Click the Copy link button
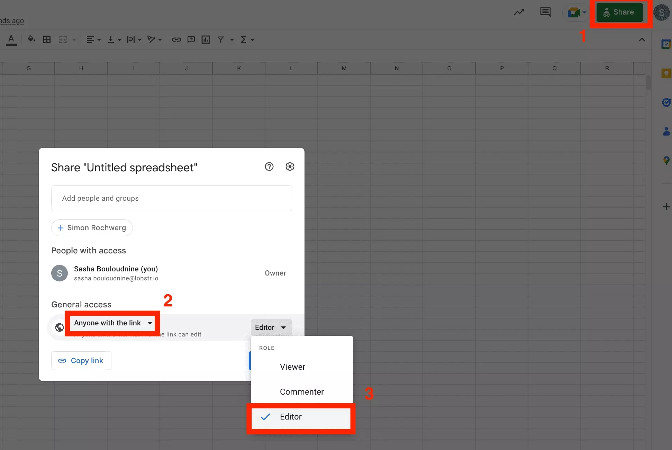This screenshot has width=672, height=450. (81, 361)
